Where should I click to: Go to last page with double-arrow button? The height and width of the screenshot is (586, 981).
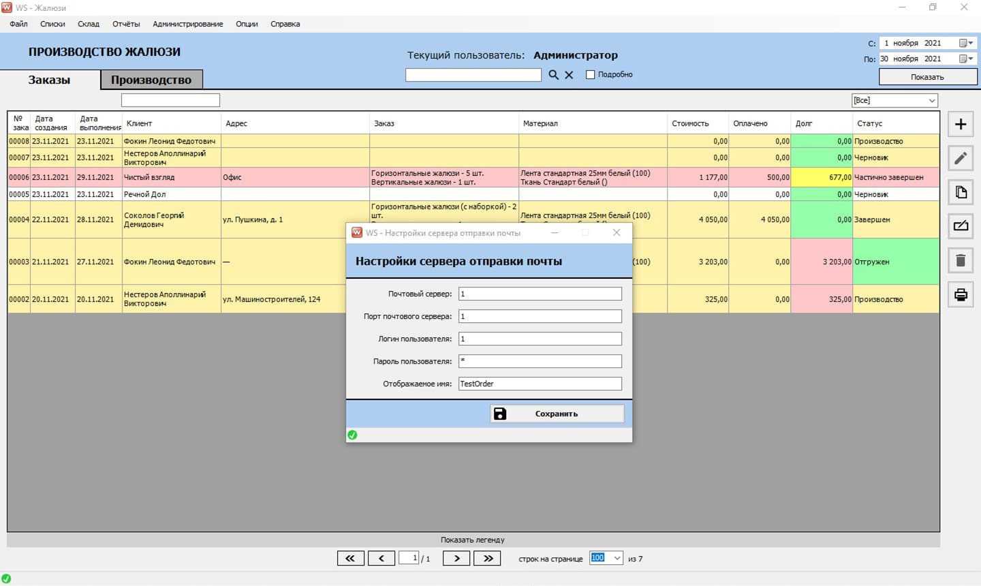tap(488, 558)
